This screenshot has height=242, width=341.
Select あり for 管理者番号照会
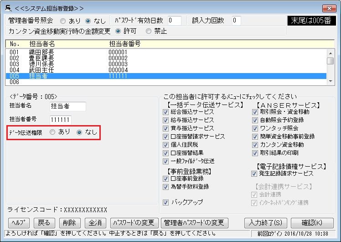(63, 21)
